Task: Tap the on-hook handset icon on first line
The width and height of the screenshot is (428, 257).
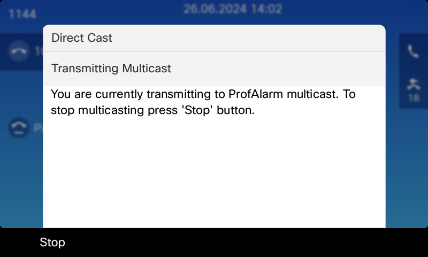Action: click(19, 51)
